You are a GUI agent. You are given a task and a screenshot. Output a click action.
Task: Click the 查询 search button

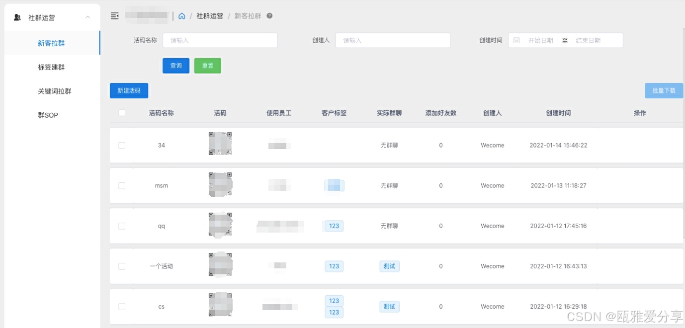[x=175, y=65]
